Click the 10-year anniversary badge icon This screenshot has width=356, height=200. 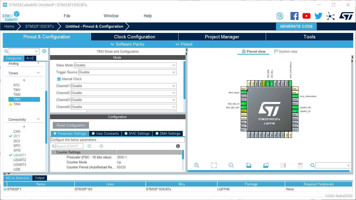point(280,16)
